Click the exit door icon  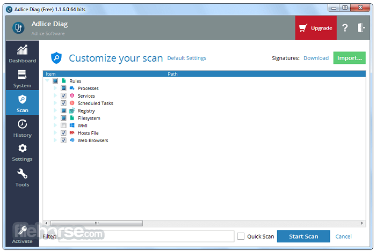(x=361, y=28)
